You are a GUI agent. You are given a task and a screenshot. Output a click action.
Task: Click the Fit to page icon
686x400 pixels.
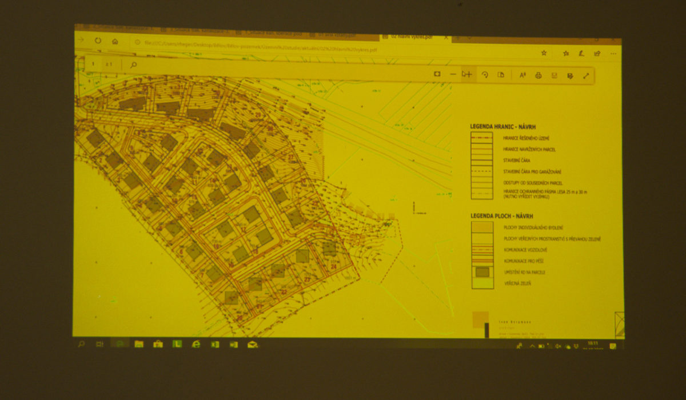pos(437,74)
